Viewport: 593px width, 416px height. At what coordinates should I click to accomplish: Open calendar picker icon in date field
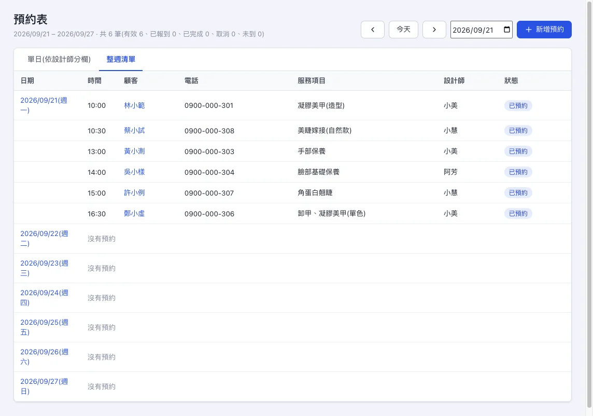pos(507,30)
